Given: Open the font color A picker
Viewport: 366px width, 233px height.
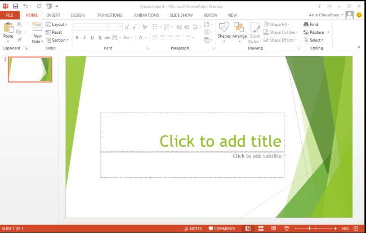Looking at the screenshot, I should pyautogui.click(x=141, y=38).
